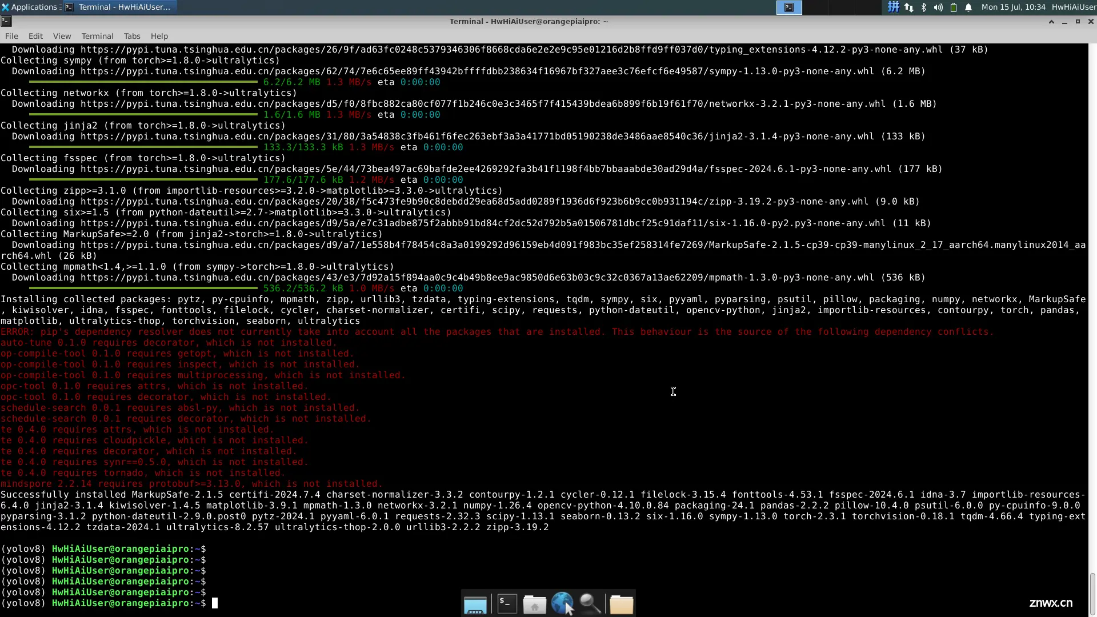Click the sympy 6.2/6.2 MB progress bar
Viewport: 1097px width, 617px height.
143,82
